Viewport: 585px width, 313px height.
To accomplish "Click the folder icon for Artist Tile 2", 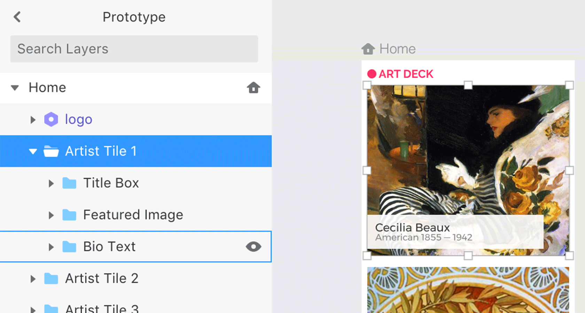I will pyautogui.click(x=52, y=278).
